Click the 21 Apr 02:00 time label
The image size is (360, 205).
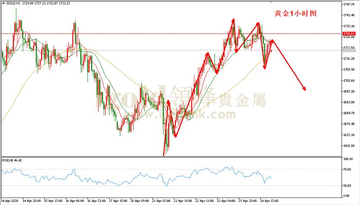point(161,201)
